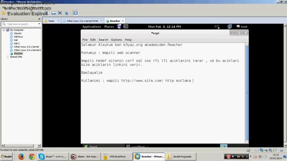
Task: Select Shared VMs in the library
Action: click(16, 57)
